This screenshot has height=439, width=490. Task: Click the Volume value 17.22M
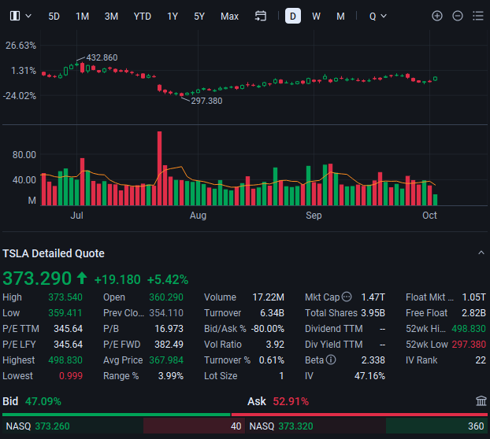click(268, 297)
